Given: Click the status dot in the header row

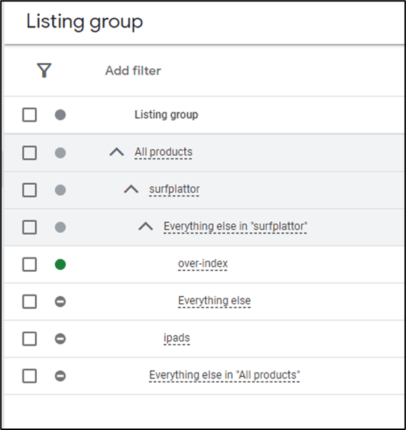Looking at the screenshot, I should [x=60, y=115].
